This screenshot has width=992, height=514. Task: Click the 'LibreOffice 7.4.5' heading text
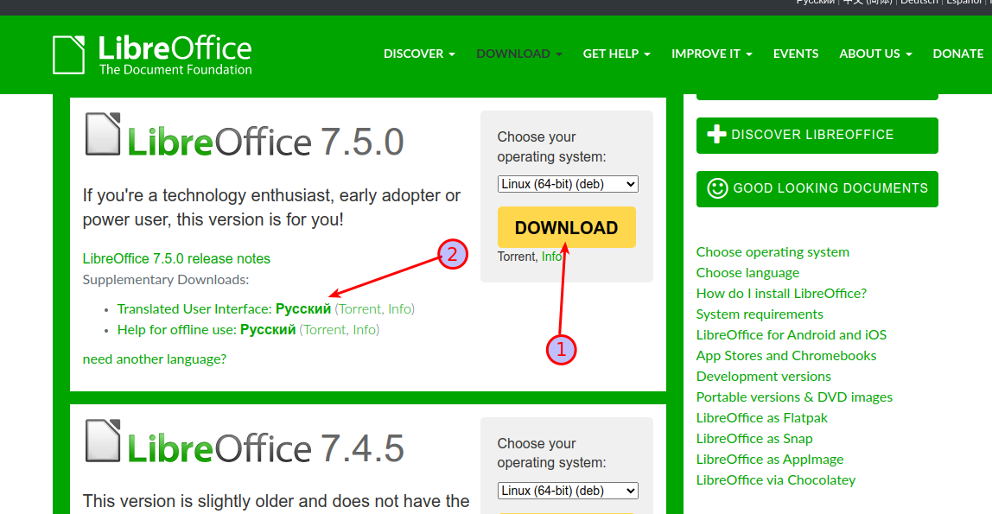point(266,447)
